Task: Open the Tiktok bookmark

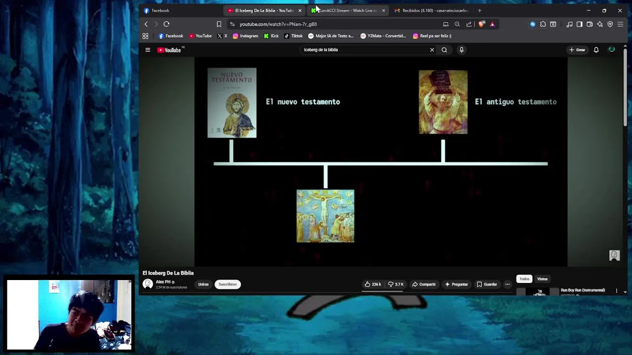Action: pyautogui.click(x=293, y=36)
